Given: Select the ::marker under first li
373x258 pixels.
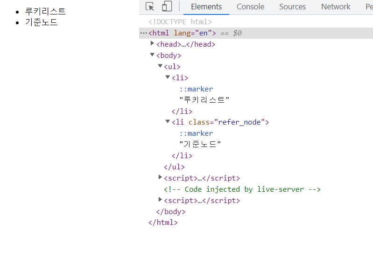Looking at the screenshot, I should tap(196, 89).
